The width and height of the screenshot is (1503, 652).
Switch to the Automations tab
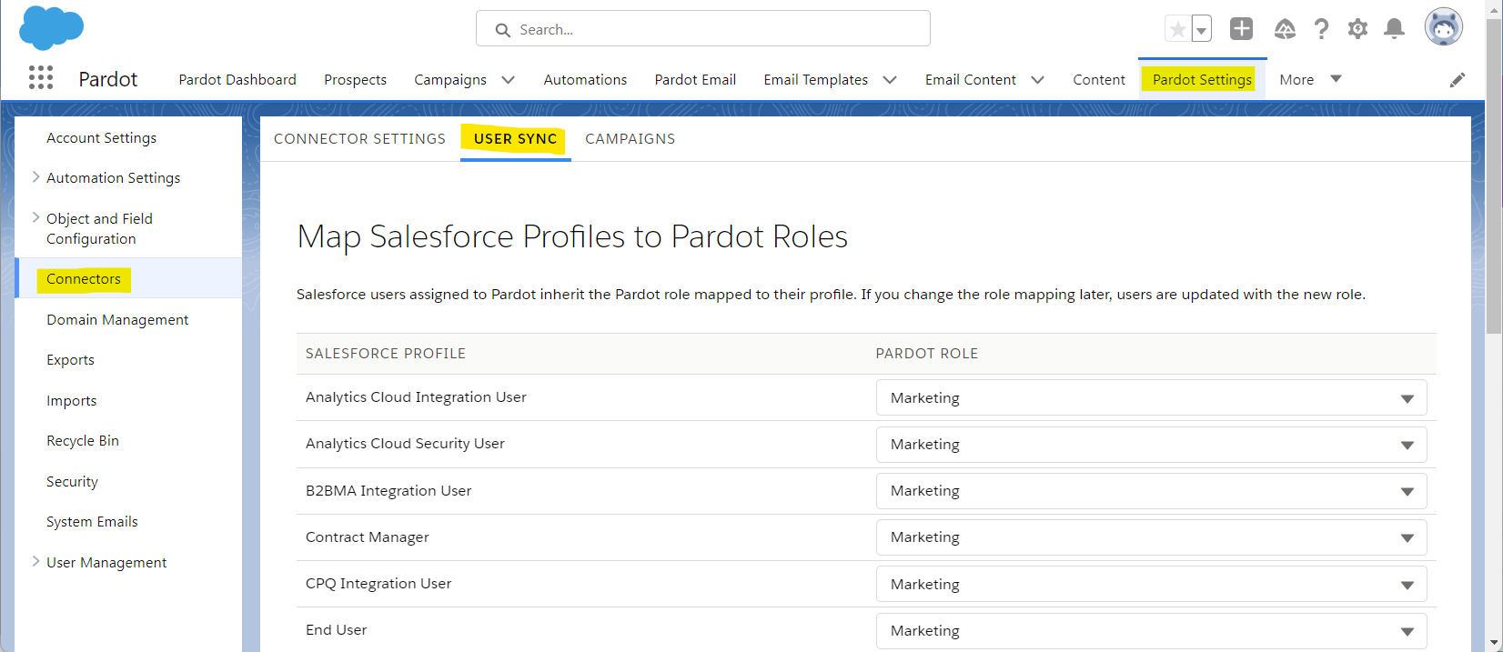click(585, 80)
